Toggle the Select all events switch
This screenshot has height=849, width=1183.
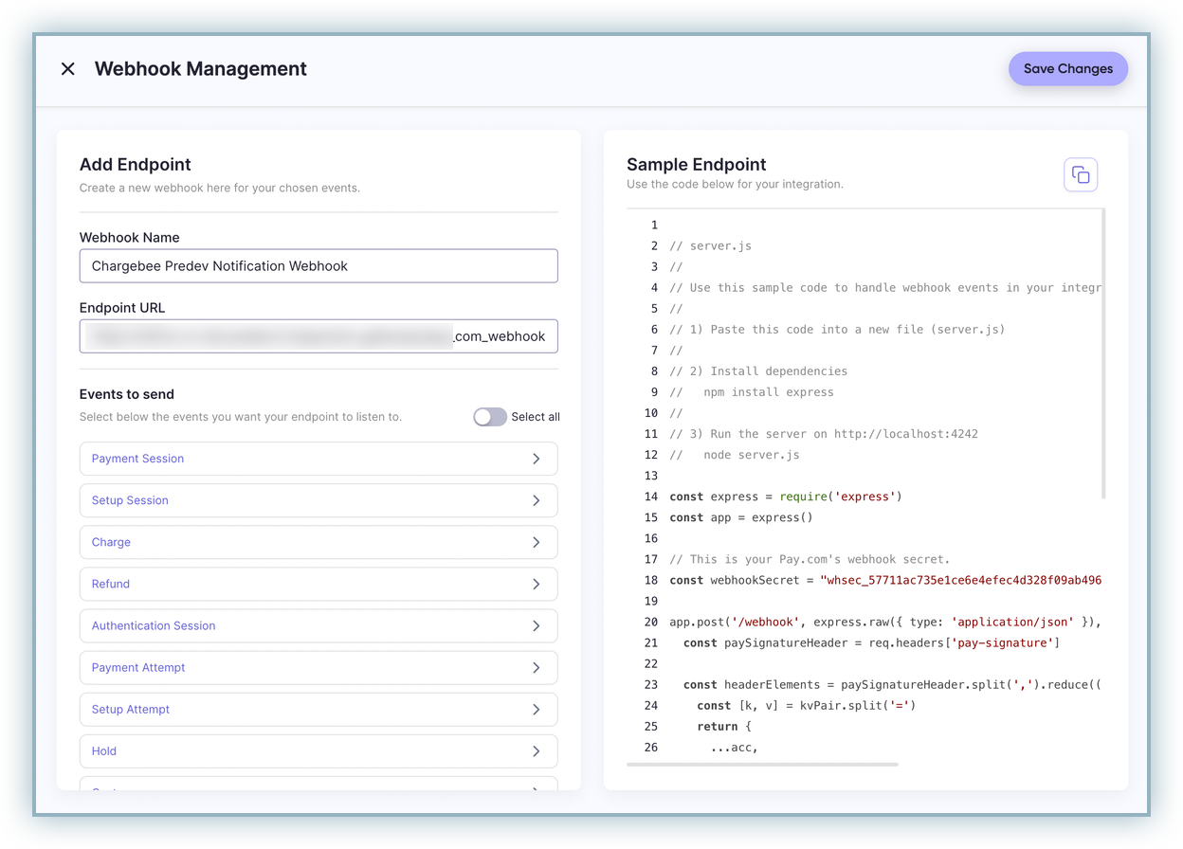click(x=490, y=417)
